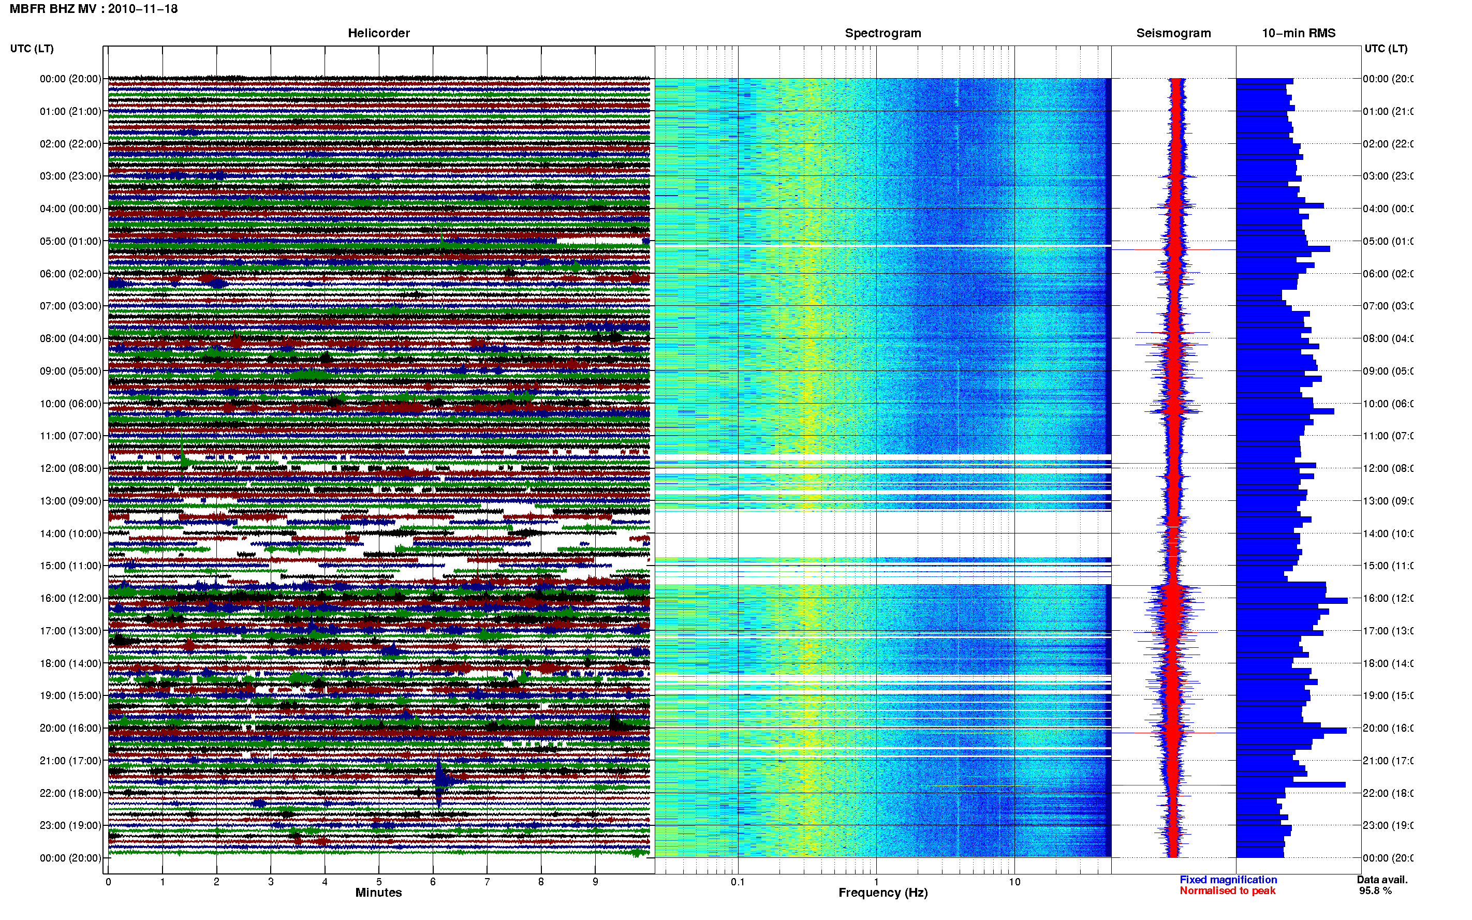Click the title 'MBFR BHZ MV : 2010-11-18'
The width and height of the screenshot is (1472, 920).
pos(93,9)
